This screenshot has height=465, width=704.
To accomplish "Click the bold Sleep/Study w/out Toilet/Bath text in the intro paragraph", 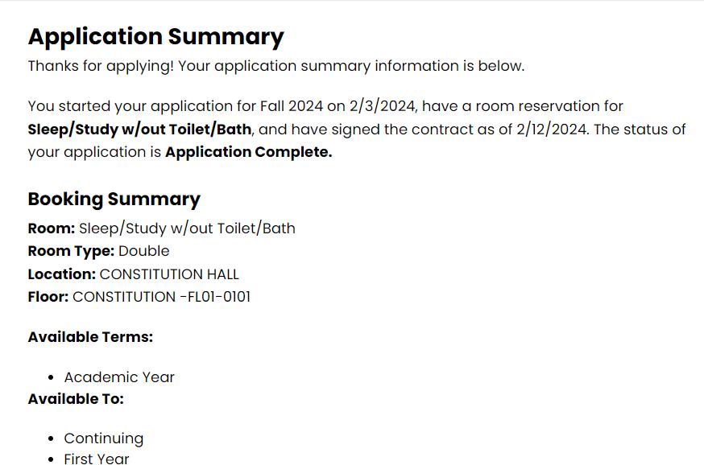I will [x=139, y=130].
